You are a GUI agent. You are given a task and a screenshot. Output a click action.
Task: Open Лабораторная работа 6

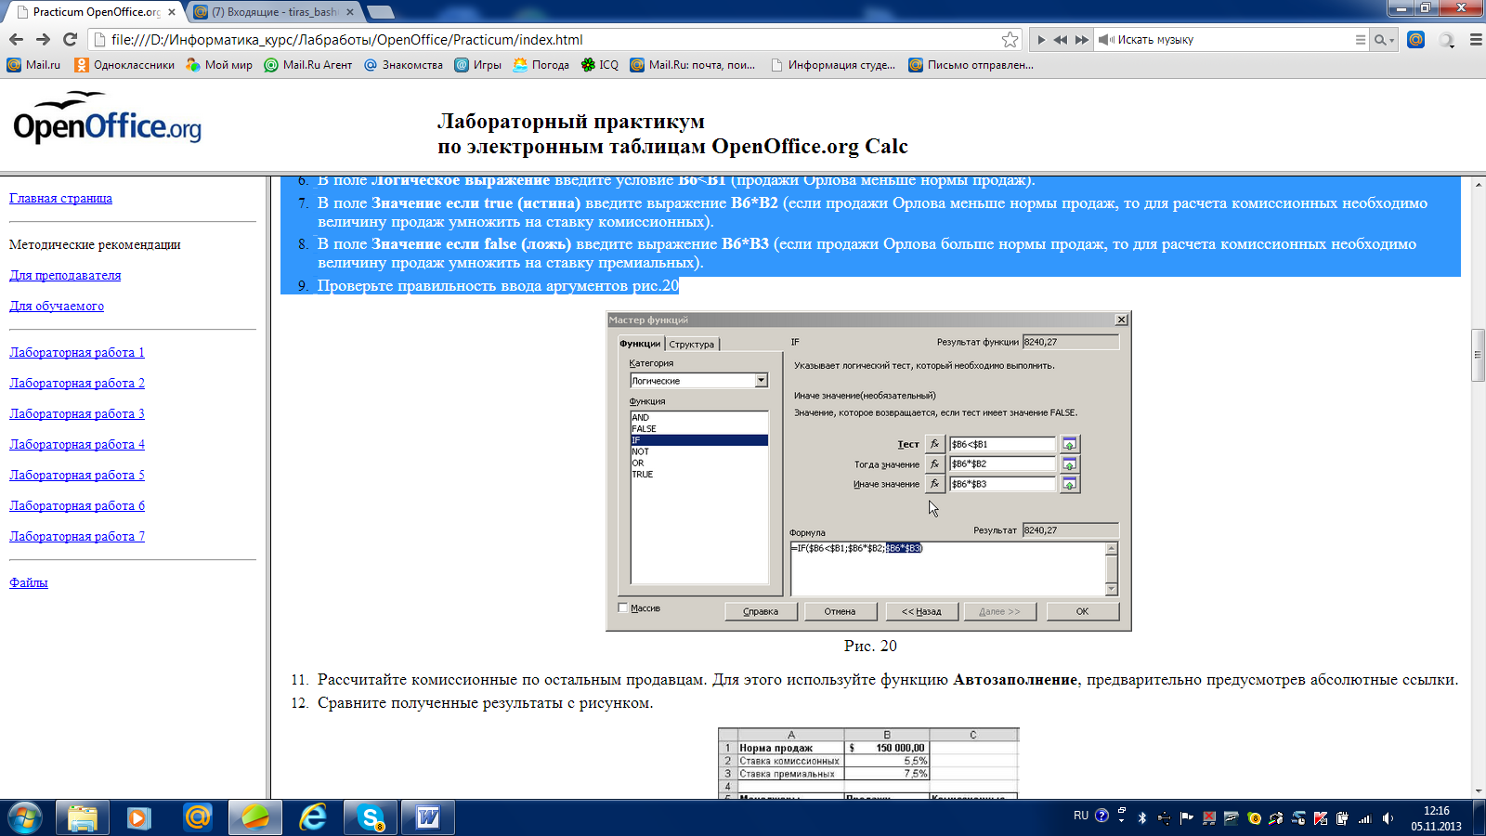[x=77, y=505]
